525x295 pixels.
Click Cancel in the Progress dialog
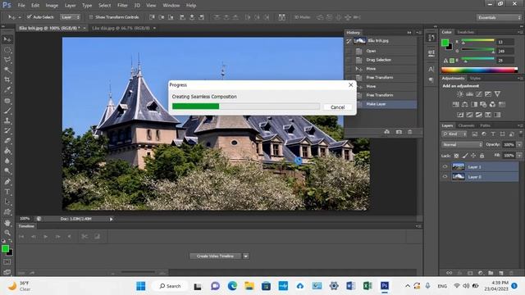coord(337,107)
